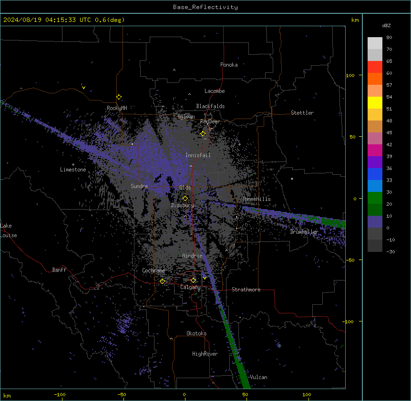Click the yellow diamond marker between Olds and Didsbury
The width and height of the screenshot is (411, 401).
click(x=185, y=198)
